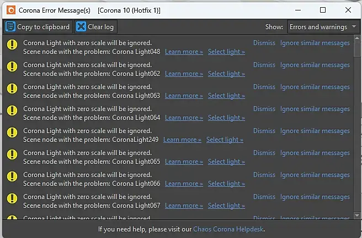362x238 pixels.
Task: Open Learn more for Corona Light062
Action: (184, 74)
